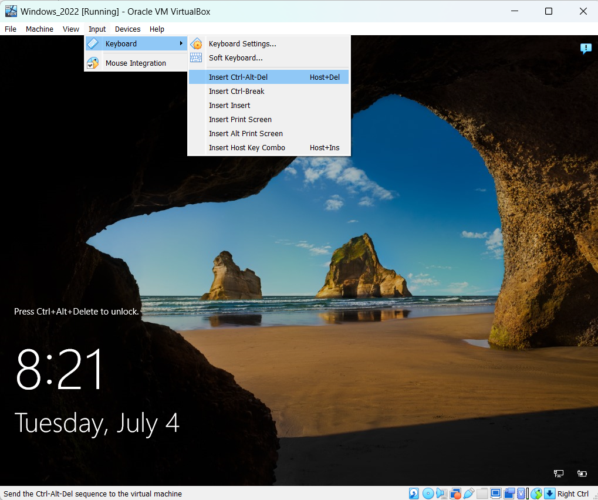Close the Input menu
The height and width of the screenshot is (500, 598).
[97, 29]
